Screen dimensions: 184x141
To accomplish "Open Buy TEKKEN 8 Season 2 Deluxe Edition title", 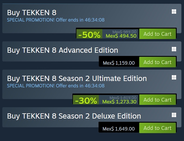I will tap(74, 116).
